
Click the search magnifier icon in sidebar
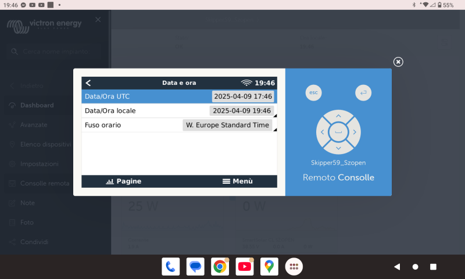pos(14,52)
